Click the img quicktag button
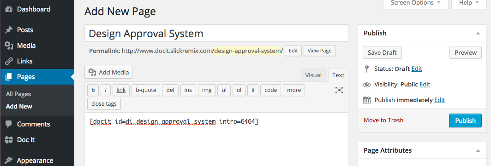Image resolution: width=491 pixels, height=166 pixels. [x=207, y=90]
